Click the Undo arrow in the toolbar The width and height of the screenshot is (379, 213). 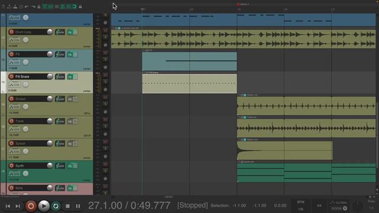pos(27,7)
